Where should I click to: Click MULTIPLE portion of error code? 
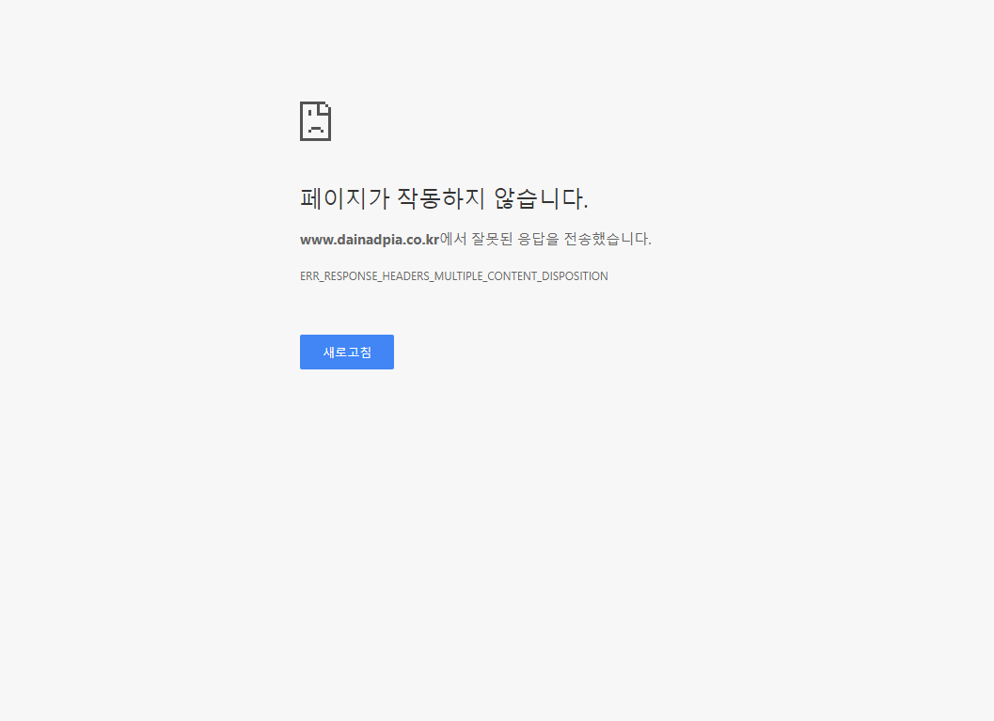click(458, 276)
